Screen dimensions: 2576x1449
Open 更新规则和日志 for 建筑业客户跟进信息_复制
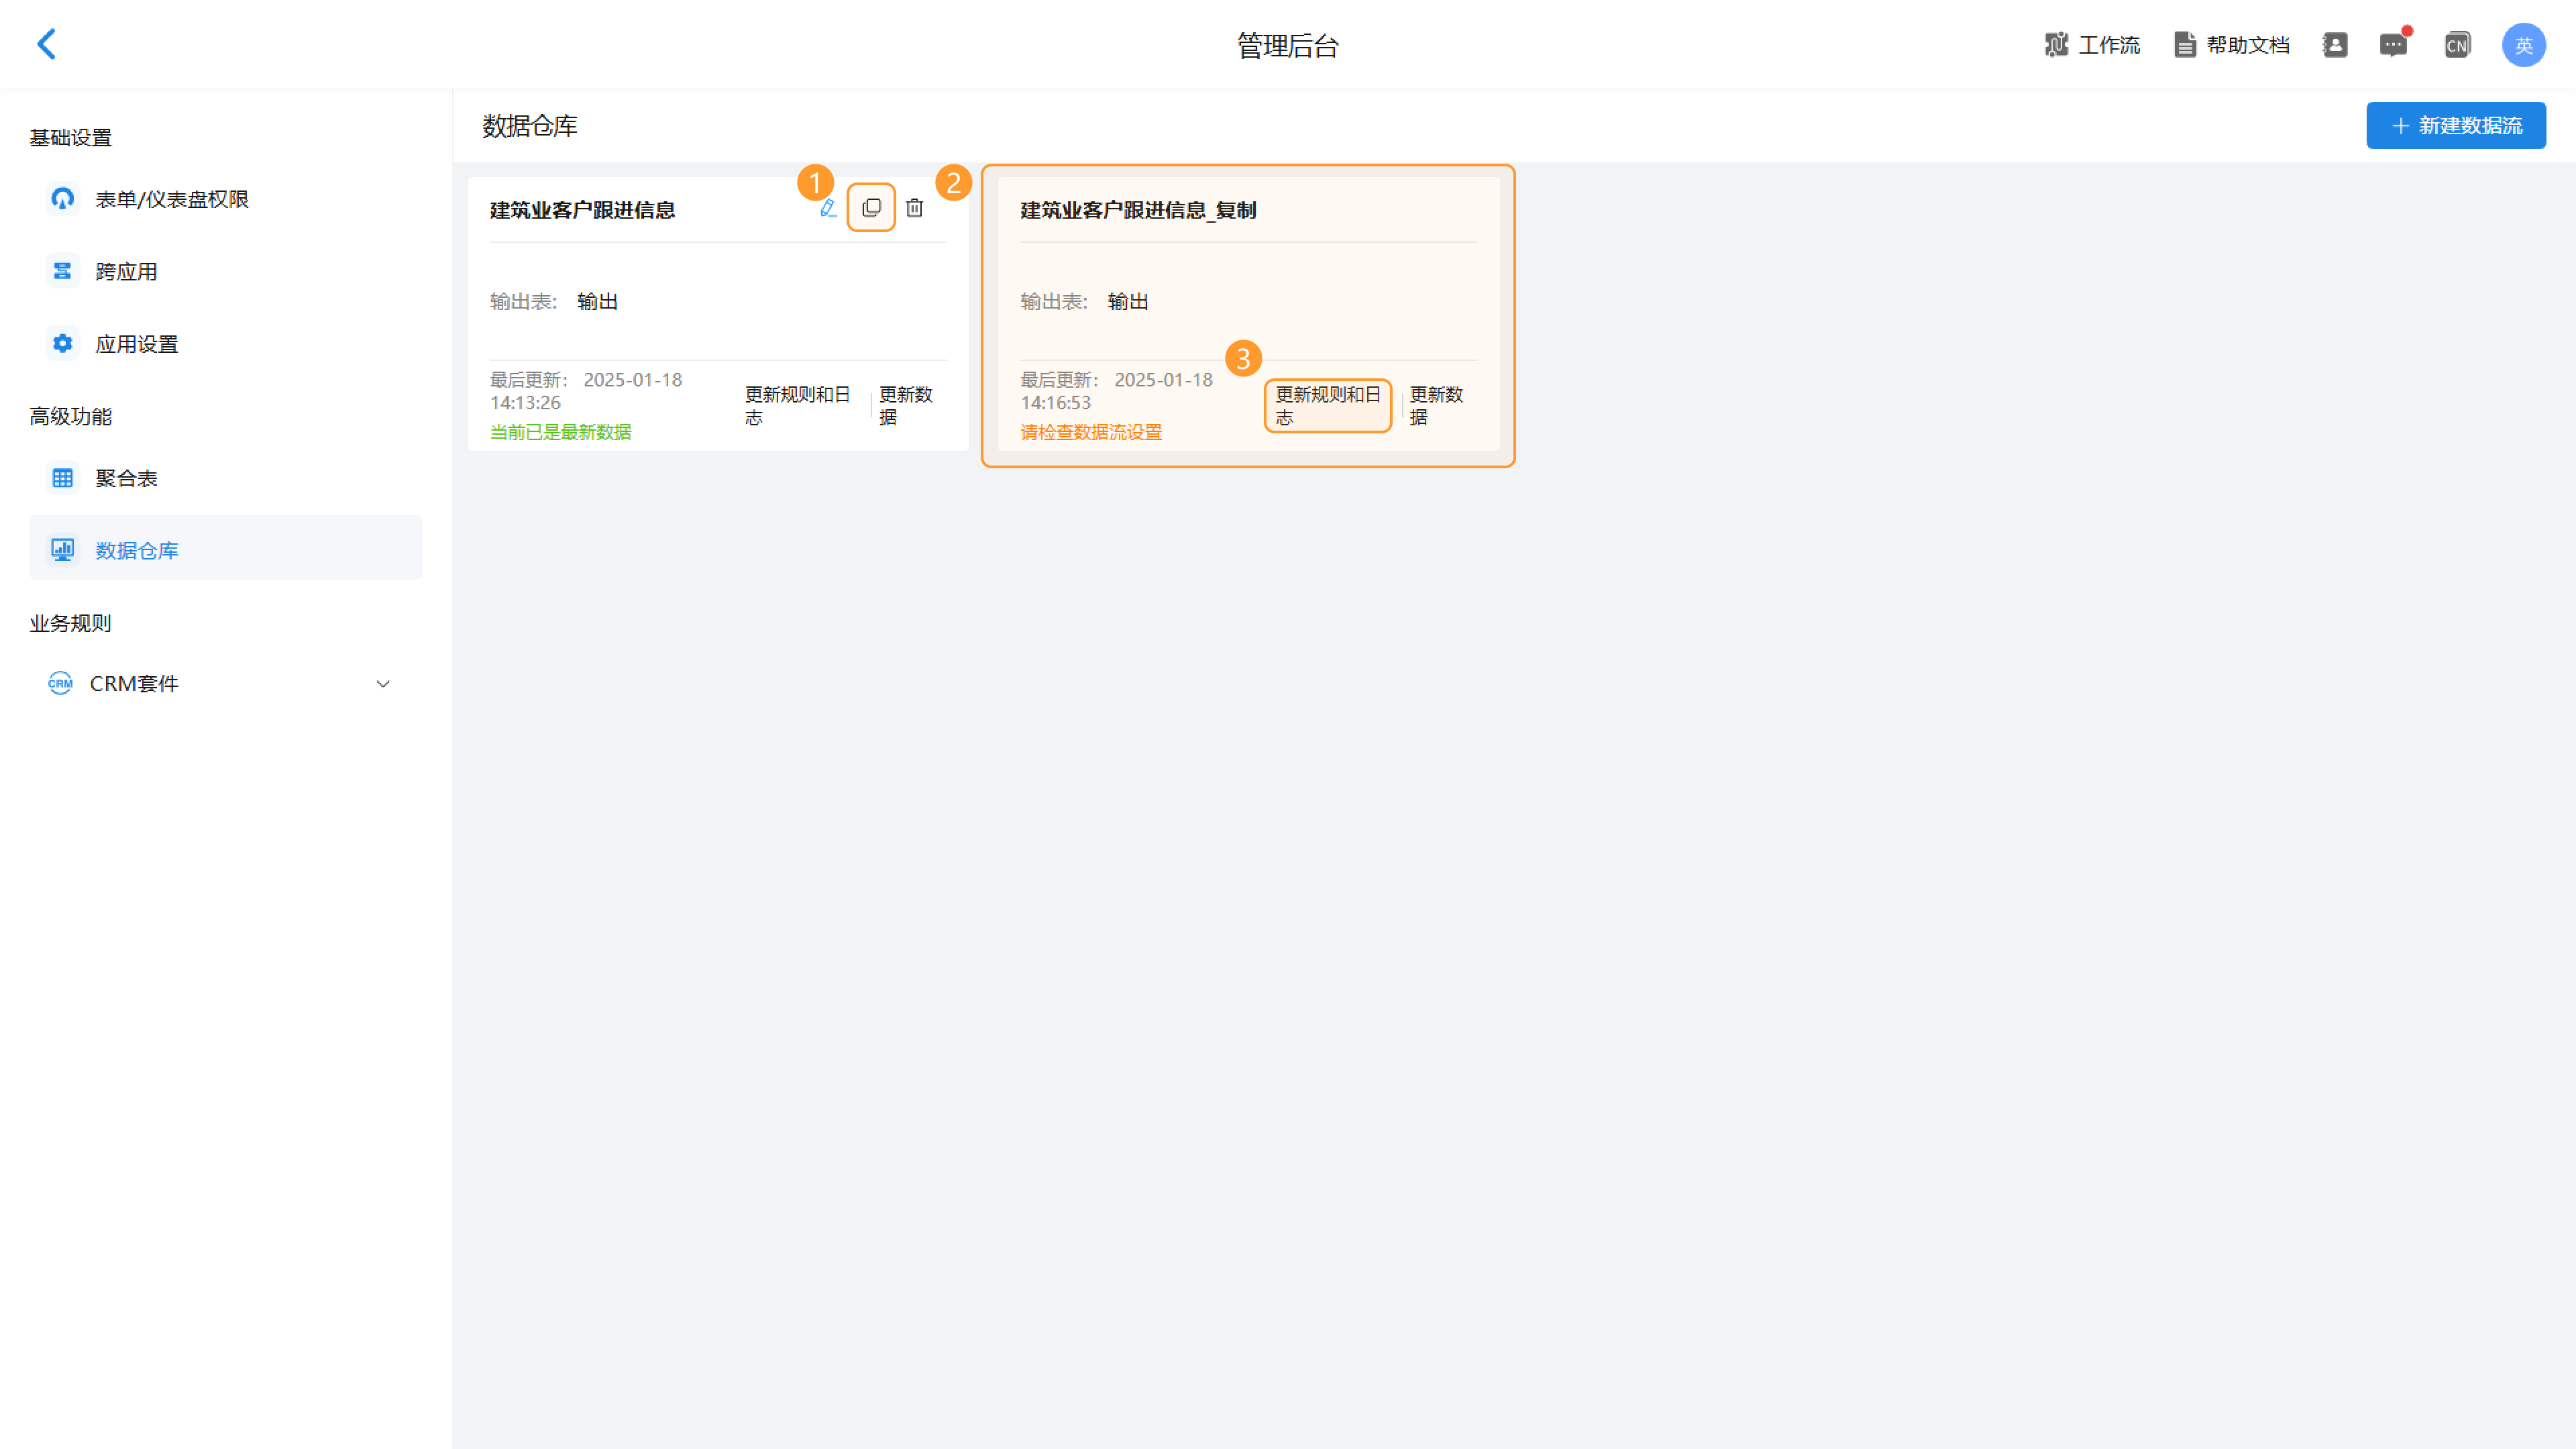[1328, 406]
